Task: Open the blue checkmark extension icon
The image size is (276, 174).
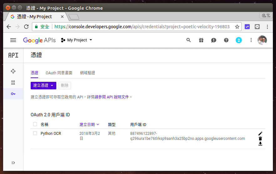Action: (247, 27)
